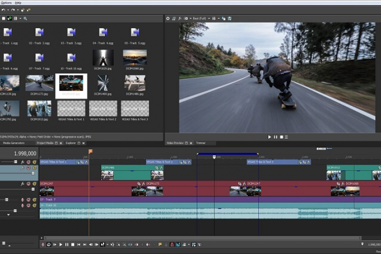The height and width of the screenshot is (254, 381).
Task: Stop playback in the timeline transport bar
Action: [x=72, y=244]
